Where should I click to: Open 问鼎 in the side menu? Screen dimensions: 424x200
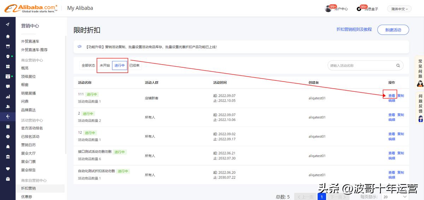tap(25, 102)
